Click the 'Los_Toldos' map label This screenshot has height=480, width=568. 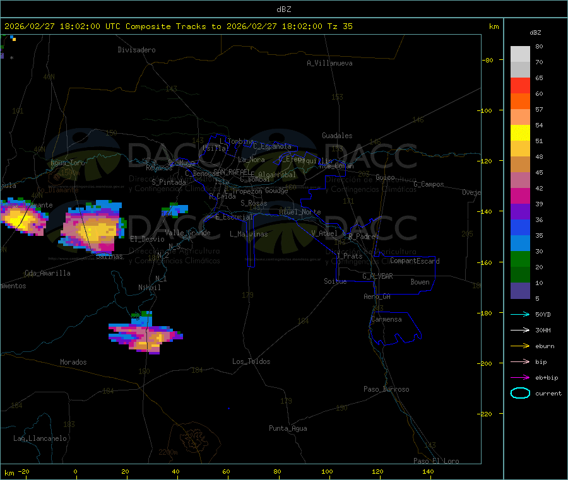[251, 361]
